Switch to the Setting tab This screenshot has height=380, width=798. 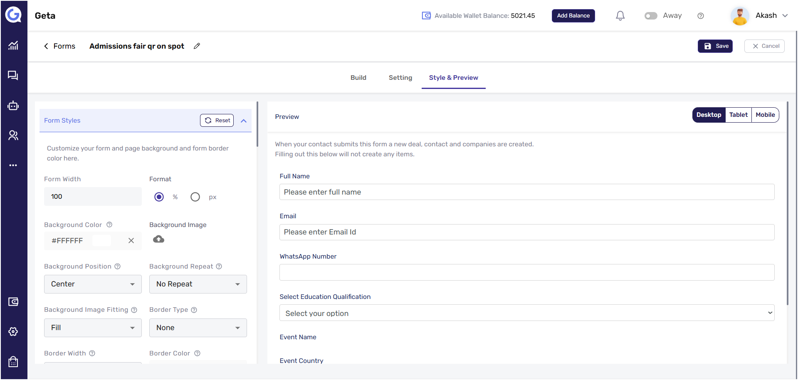coord(400,78)
